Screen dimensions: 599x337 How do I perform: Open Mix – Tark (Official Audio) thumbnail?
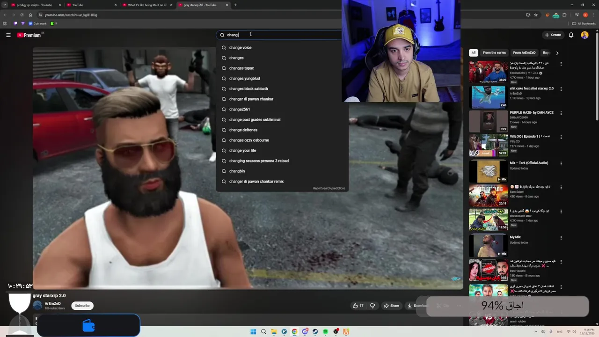pos(488,171)
